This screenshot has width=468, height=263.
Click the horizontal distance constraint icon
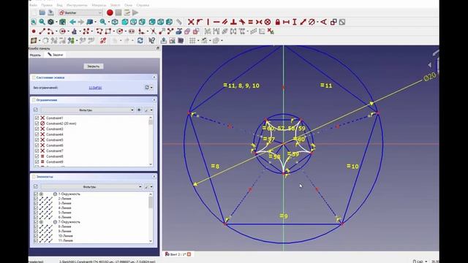(x=286, y=22)
